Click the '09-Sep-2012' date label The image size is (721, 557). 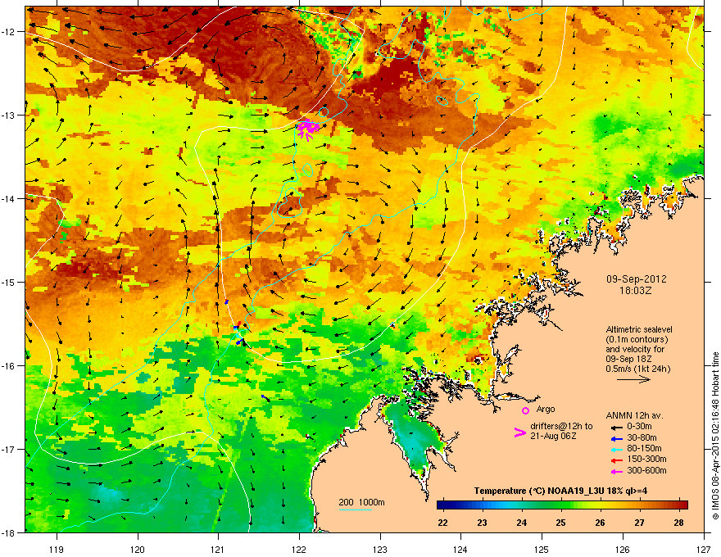[636, 279]
